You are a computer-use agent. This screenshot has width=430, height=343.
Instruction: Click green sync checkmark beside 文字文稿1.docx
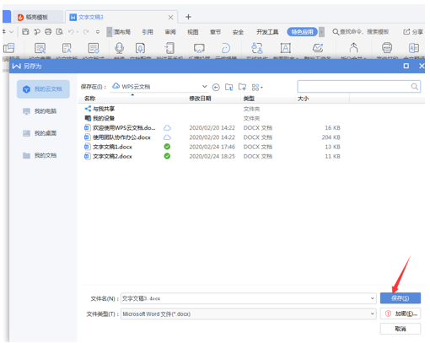pos(167,147)
